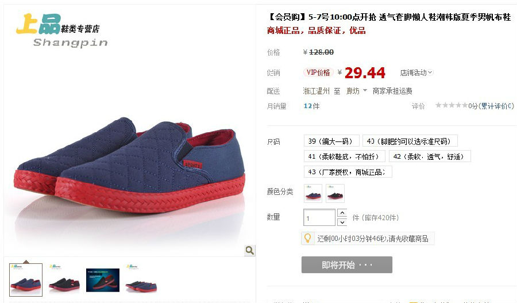
Task: Select size 42 (柔软、透气、舒适)
Action: pyautogui.click(x=430, y=156)
